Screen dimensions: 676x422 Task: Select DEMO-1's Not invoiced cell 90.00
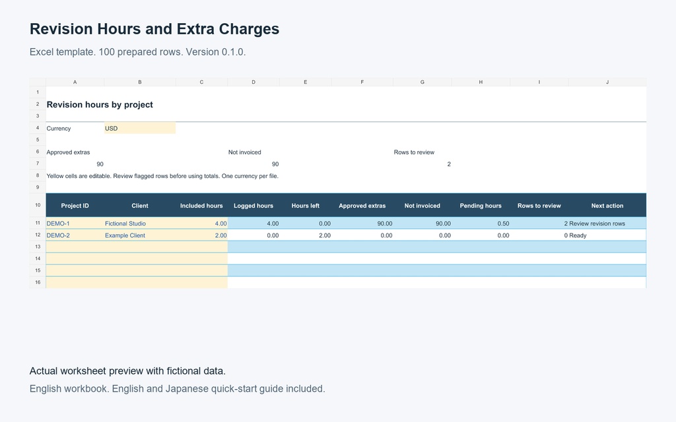(x=422, y=223)
